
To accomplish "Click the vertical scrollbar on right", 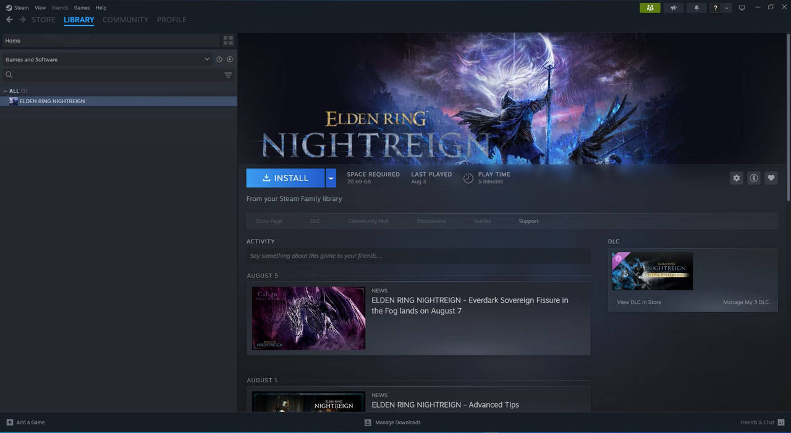I will (x=789, y=117).
